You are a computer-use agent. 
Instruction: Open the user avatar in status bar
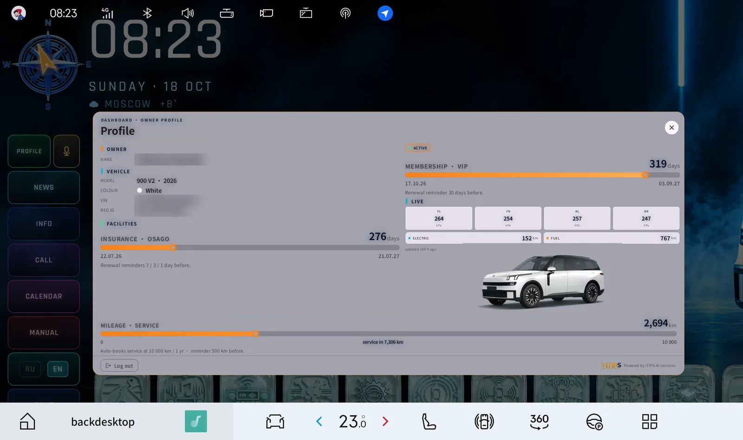pos(19,13)
